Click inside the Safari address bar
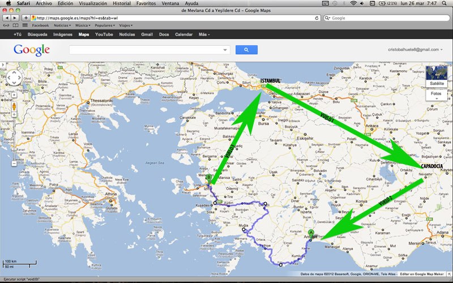The width and height of the screenshot is (453, 283). 176,18
